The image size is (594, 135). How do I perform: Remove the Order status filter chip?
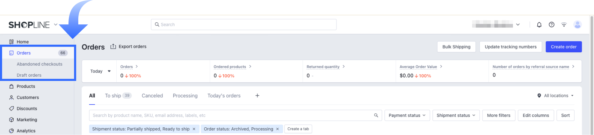pyautogui.click(x=277, y=129)
